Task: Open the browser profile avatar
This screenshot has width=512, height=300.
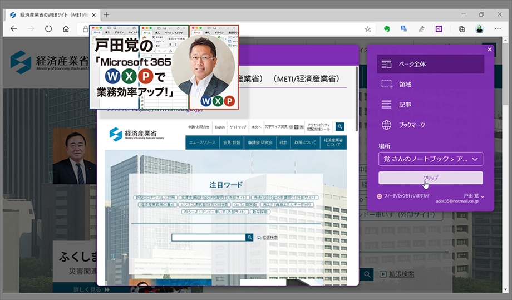Action: point(479,29)
